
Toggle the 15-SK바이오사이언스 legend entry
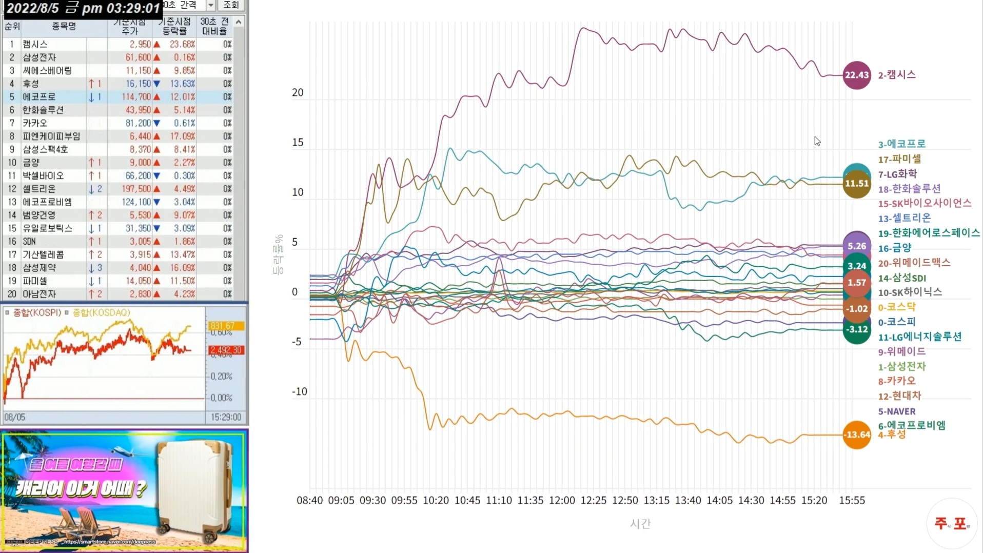[x=925, y=203]
